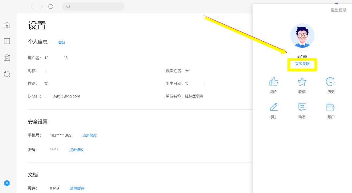Click 退出登录 to log out
The height and width of the screenshot is (193, 352).
pyautogui.click(x=338, y=10)
